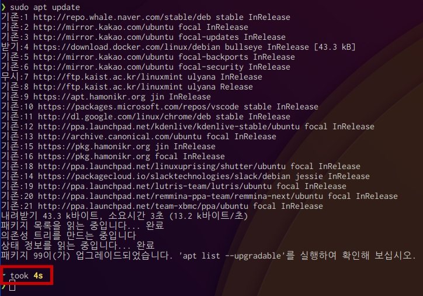This screenshot has width=423, height=296.
Task: Click the 'took 4s' duration text
Action: click(27, 276)
